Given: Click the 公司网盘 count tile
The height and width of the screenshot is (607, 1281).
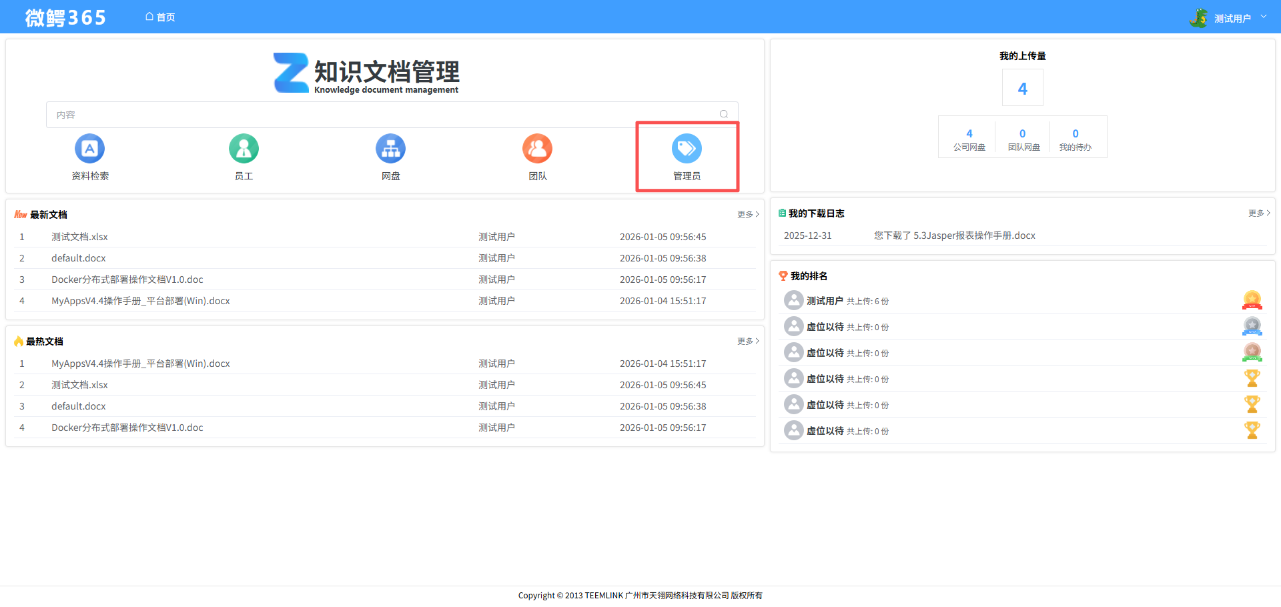Looking at the screenshot, I should click(x=969, y=139).
